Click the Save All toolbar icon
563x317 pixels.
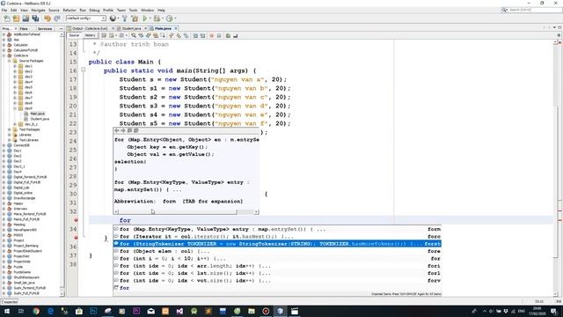tap(35, 18)
